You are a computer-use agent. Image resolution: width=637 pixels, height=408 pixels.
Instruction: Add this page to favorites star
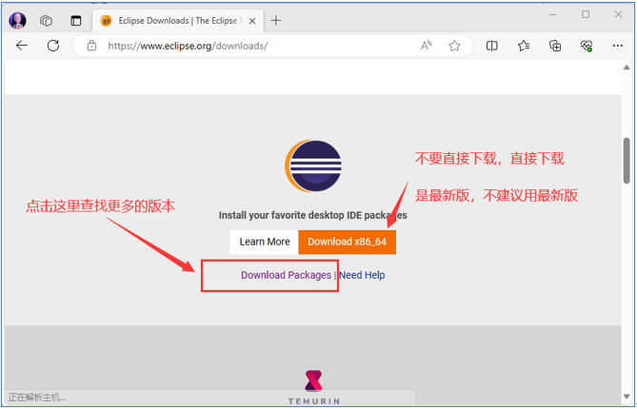454,46
